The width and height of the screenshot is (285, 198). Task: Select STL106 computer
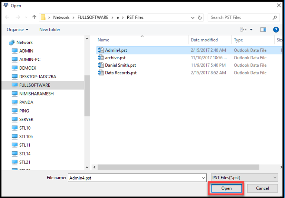[26, 137]
